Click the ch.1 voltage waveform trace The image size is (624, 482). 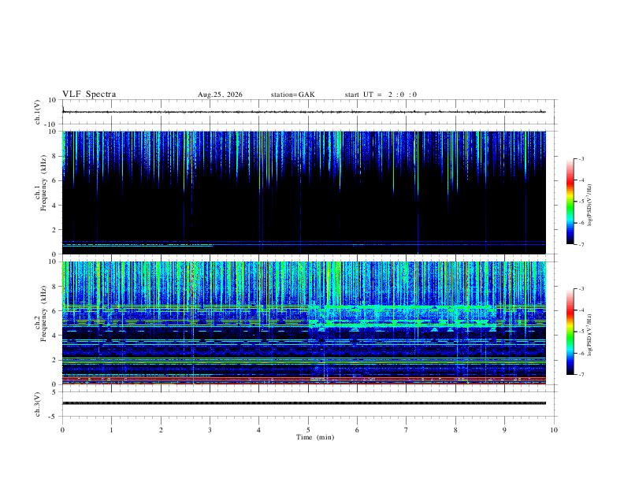point(304,112)
